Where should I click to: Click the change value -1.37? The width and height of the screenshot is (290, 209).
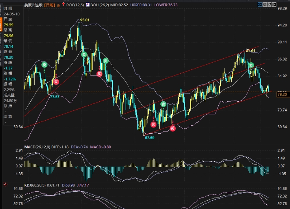(8, 68)
